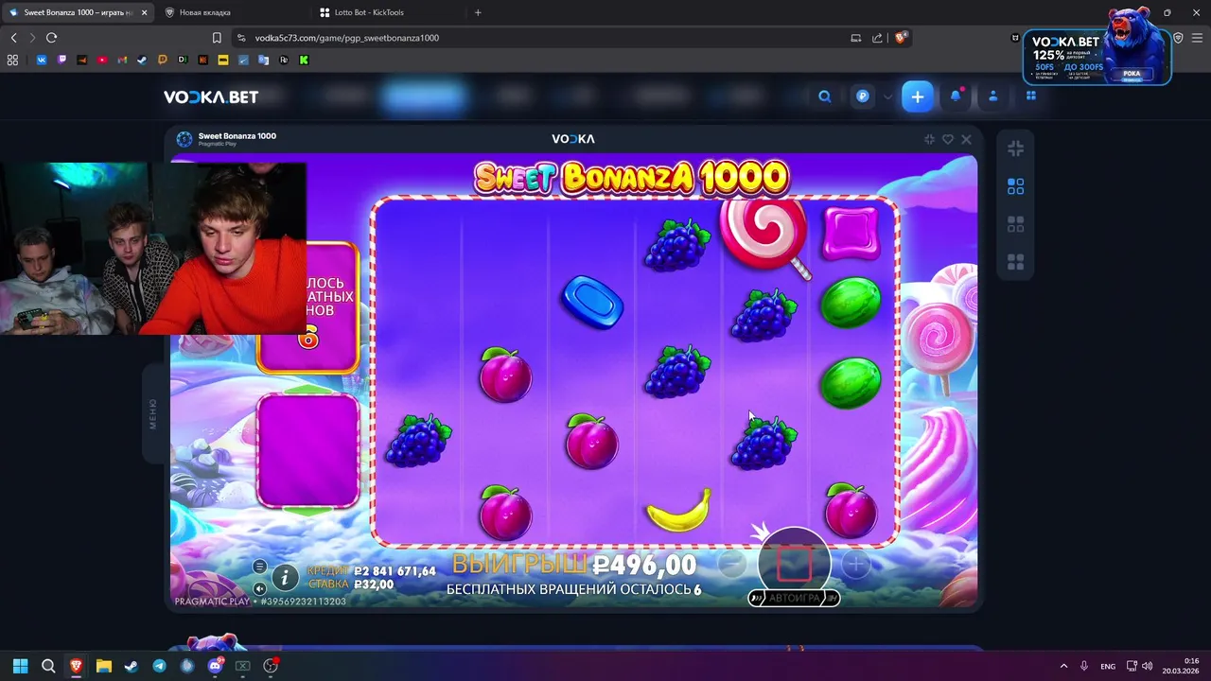Viewport: 1211px width, 681px height.
Task: Bookmark this page with the bookmark icon
Action: [217, 38]
